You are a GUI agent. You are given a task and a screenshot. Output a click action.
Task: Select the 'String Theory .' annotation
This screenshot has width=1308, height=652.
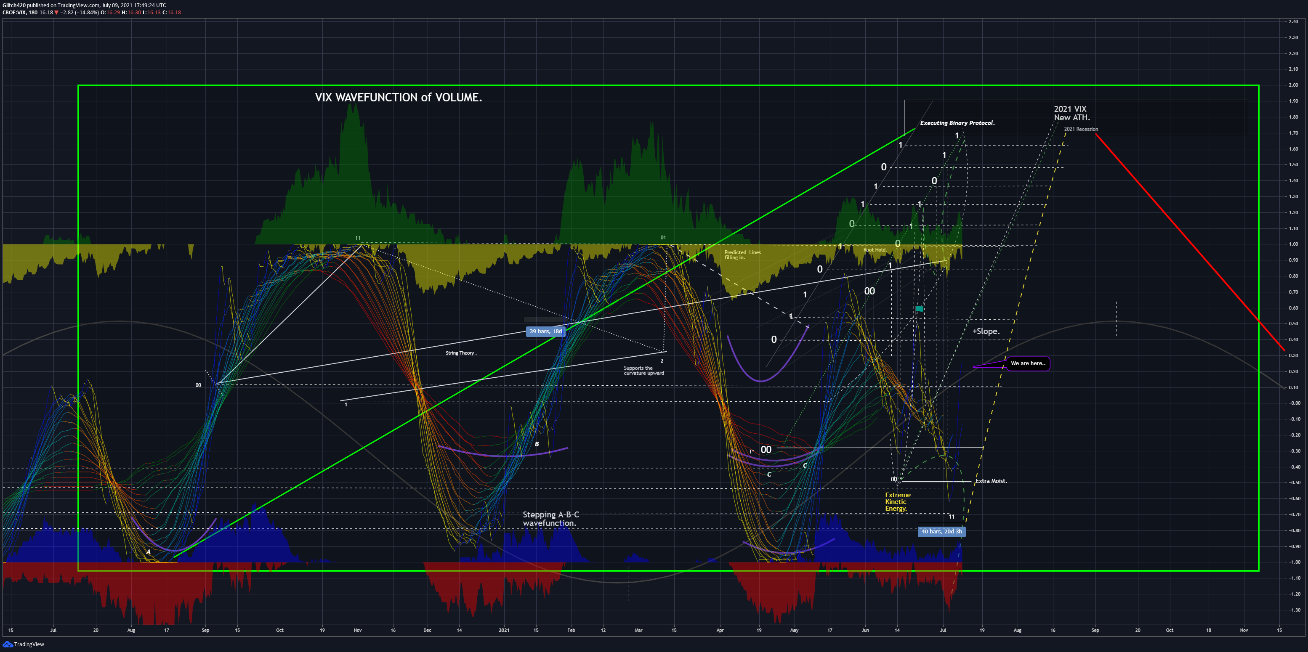tap(461, 353)
